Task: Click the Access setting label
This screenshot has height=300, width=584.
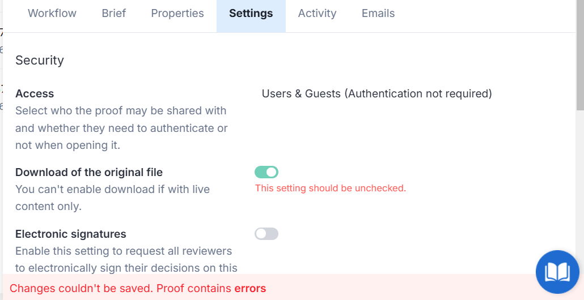Action: [x=35, y=94]
